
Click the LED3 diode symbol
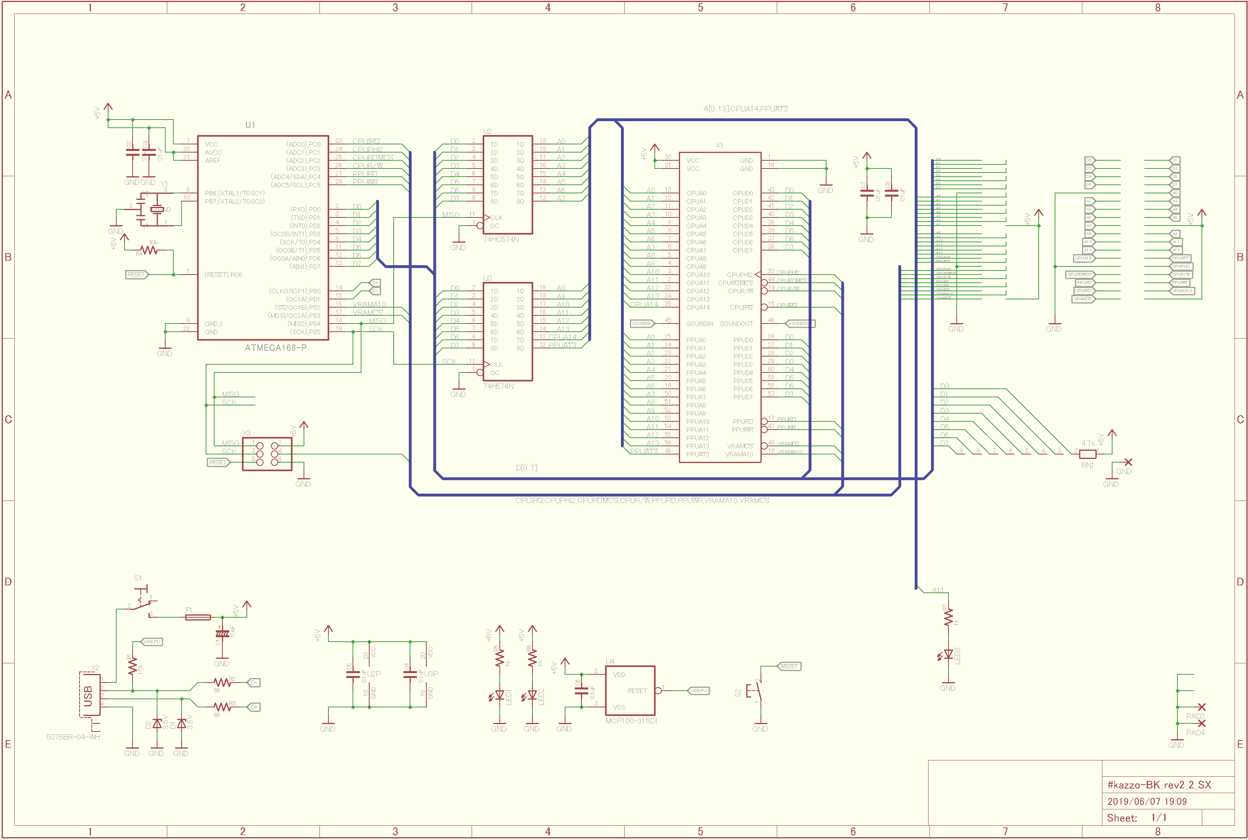pyautogui.click(x=948, y=654)
